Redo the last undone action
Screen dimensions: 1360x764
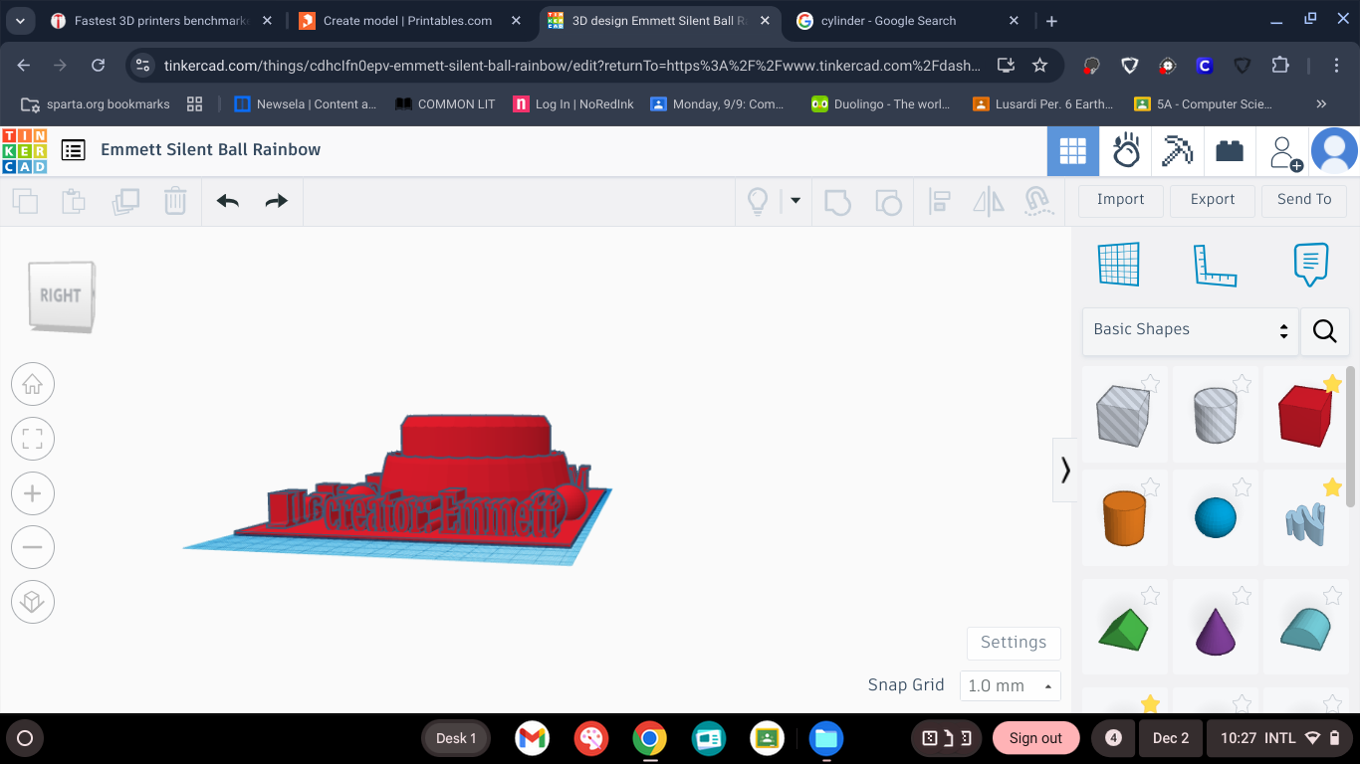[276, 201]
